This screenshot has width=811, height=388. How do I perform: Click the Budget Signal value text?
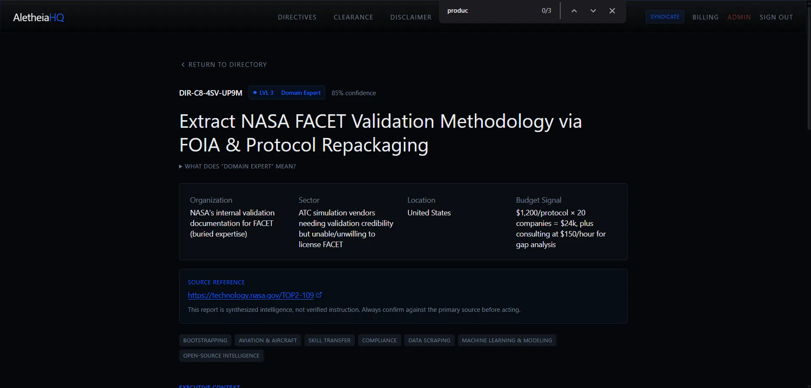pos(561,228)
